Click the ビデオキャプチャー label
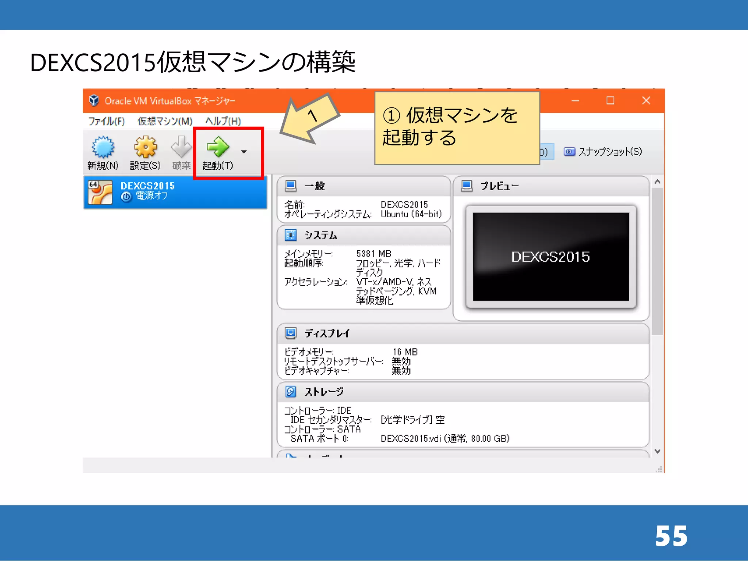The image size is (748, 561). tap(317, 370)
